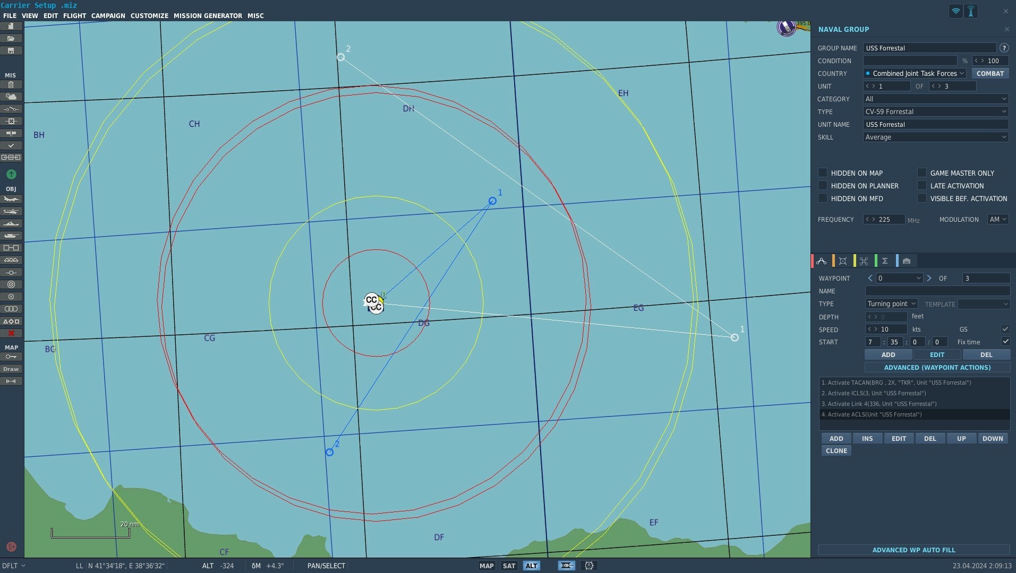Click the save mission floppy icon
Viewport: 1016px width, 573px height.
point(11,50)
